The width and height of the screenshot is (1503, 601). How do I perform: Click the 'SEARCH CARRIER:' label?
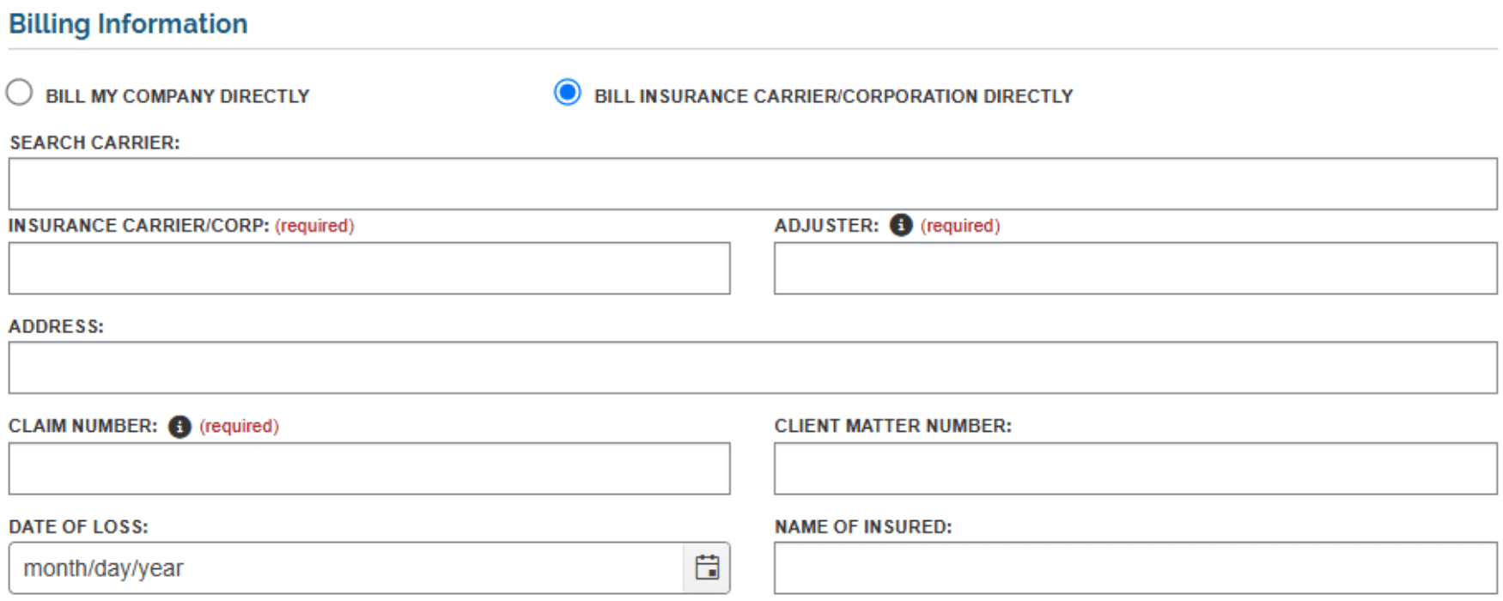(94, 143)
